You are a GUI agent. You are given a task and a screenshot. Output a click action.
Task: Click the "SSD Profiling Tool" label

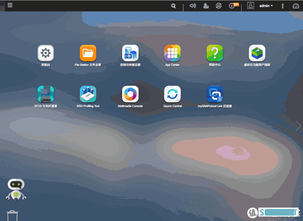click(88, 106)
